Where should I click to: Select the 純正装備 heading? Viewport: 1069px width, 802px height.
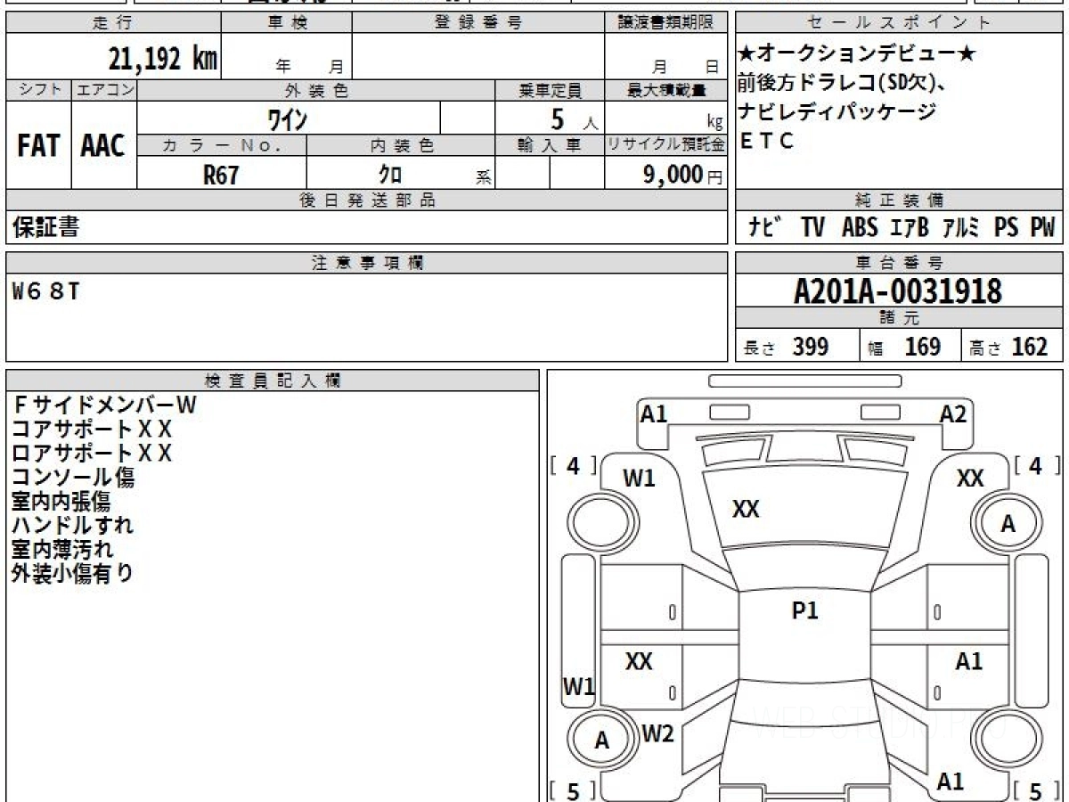point(900,200)
